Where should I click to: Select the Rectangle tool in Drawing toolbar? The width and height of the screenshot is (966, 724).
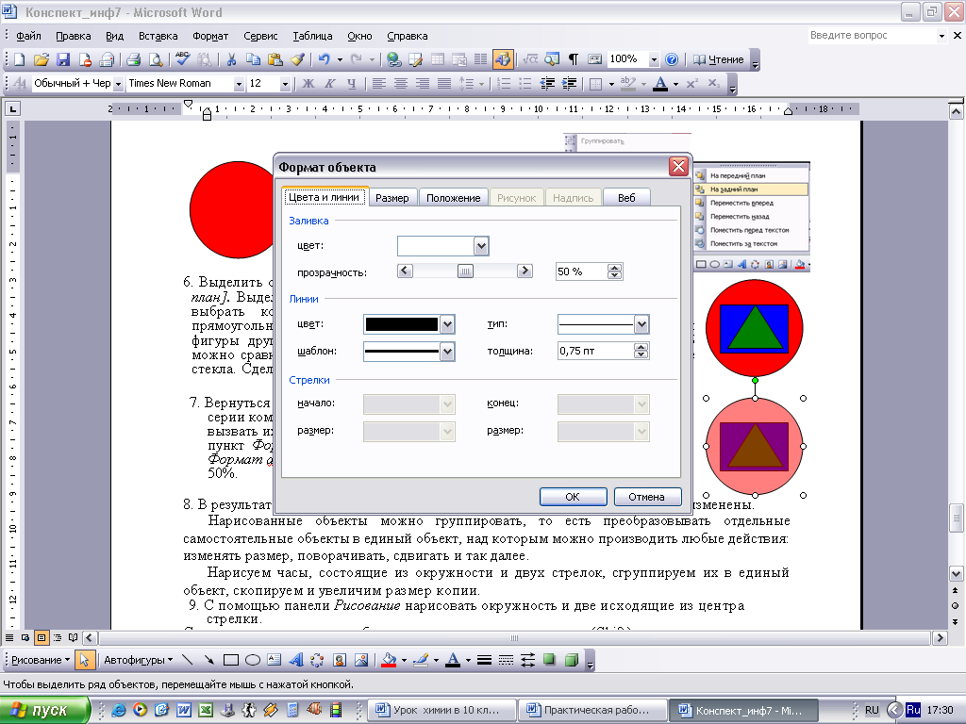tap(231, 660)
